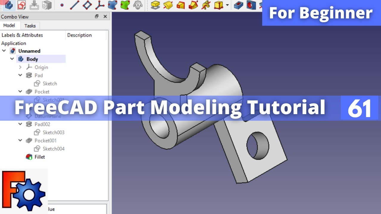The height and width of the screenshot is (214, 381).
Task: Click the Create body toolbar icon
Action: 8,5
